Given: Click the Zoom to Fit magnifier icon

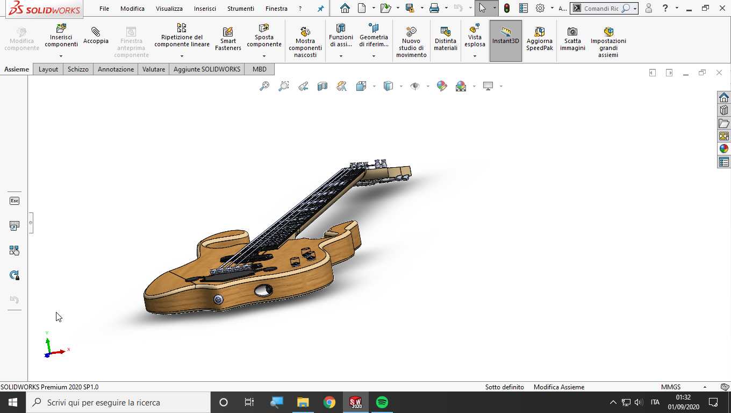Looking at the screenshot, I should point(264,86).
